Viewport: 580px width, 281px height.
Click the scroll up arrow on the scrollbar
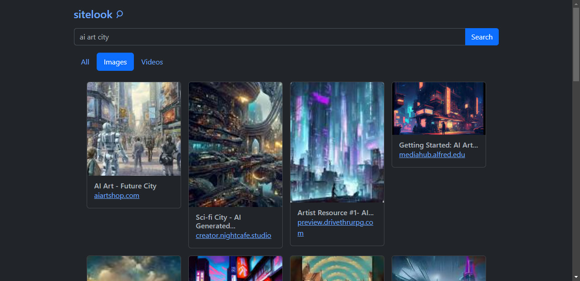(x=576, y=4)
